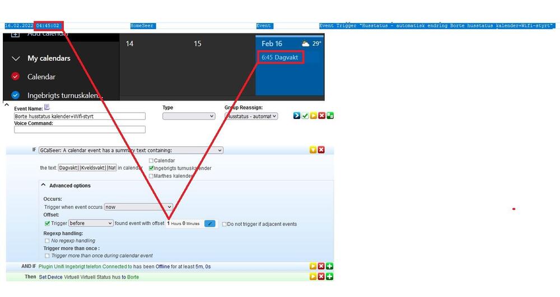Open the Group Reassign dropdown
This screenshot has height=297, width=560.
click(x=251, y=116)
